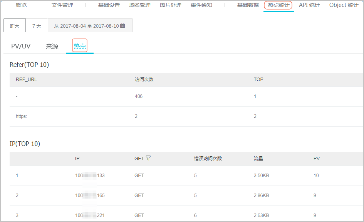Screen dimensions: 364x222
Task: Select the 昨天 time range button
Action: tap(15, 25)
